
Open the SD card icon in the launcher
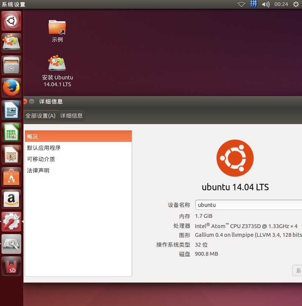11,266
